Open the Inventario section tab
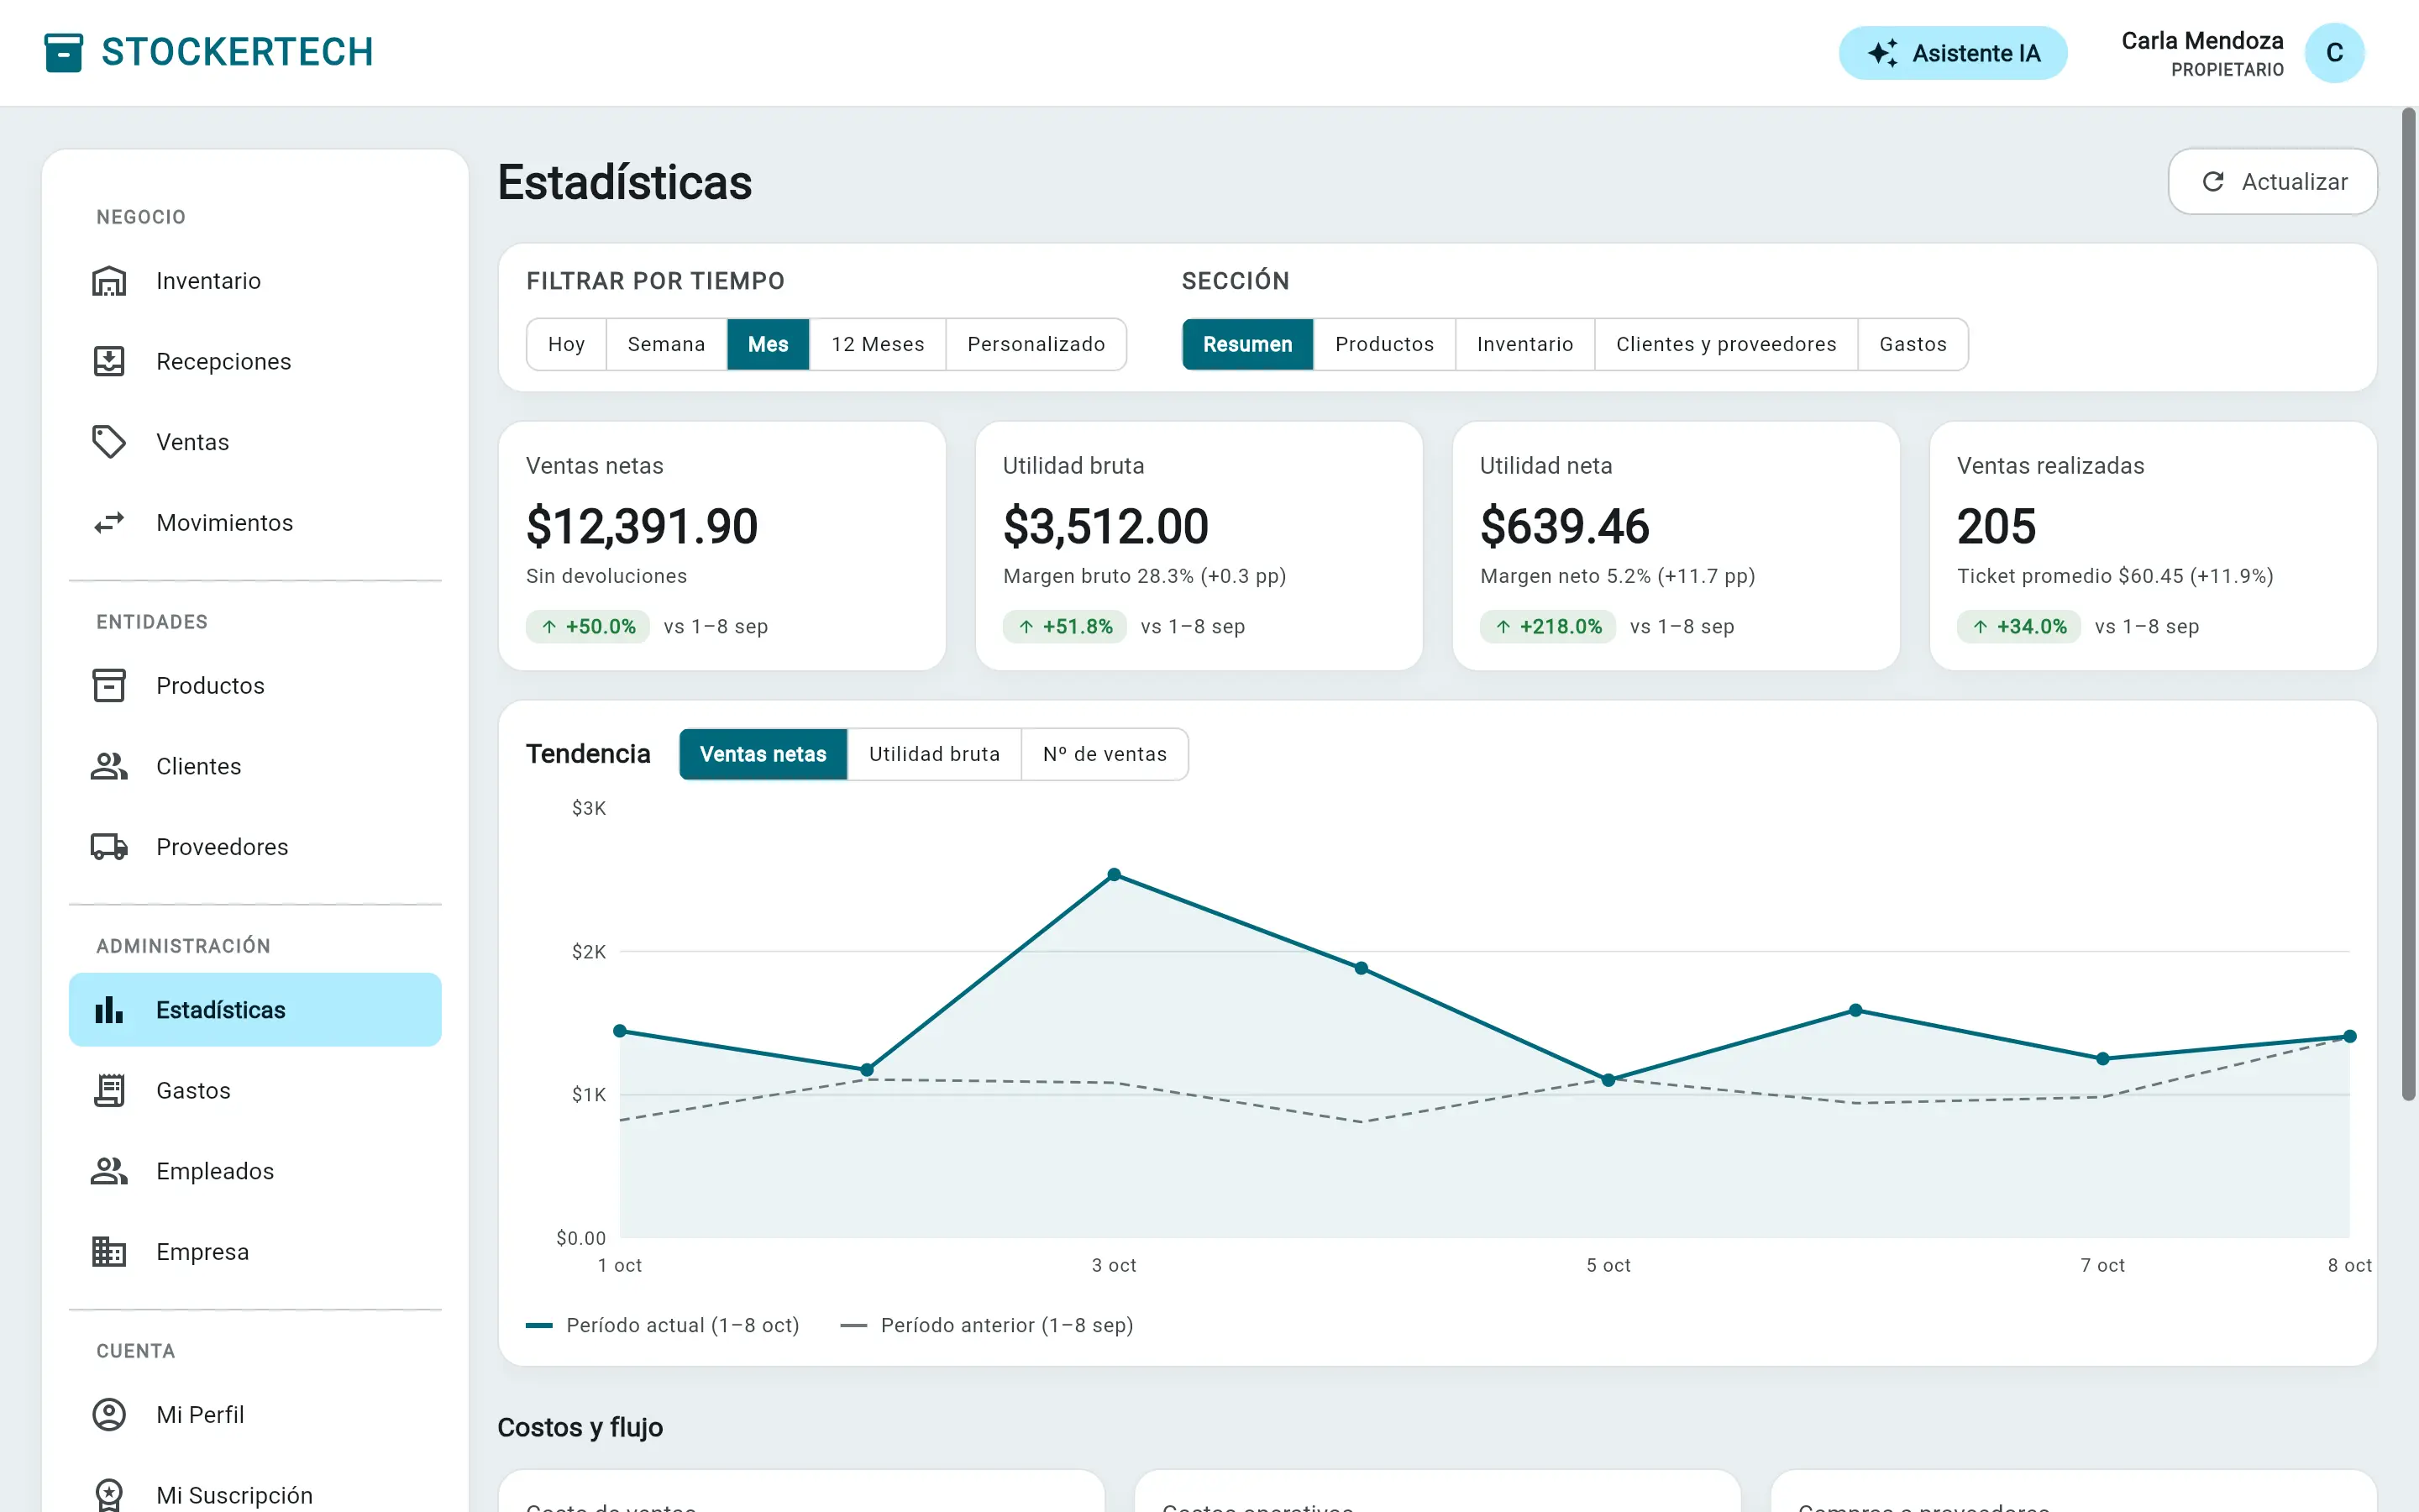This screenshot has width=2419, height=1512. click(1524, 344)
